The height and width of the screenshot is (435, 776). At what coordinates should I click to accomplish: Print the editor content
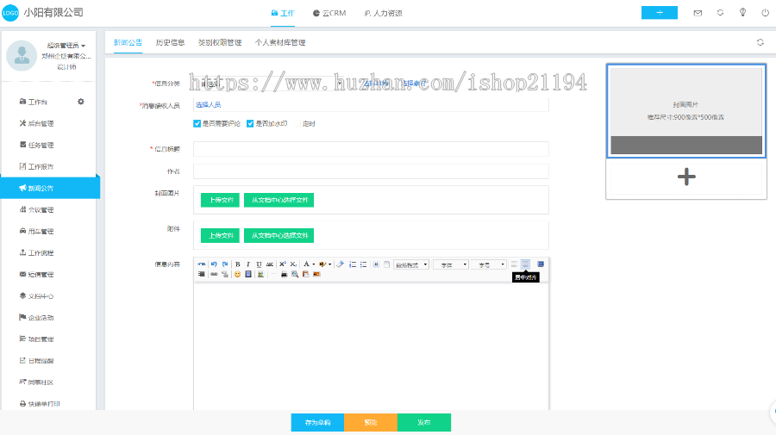[x=284, y=274]
